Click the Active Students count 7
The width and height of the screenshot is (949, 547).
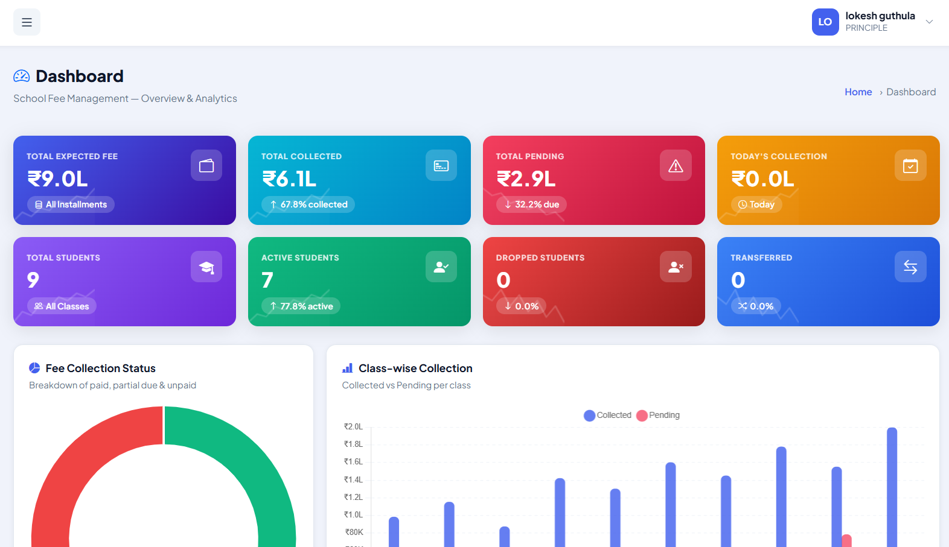point(267,280)
